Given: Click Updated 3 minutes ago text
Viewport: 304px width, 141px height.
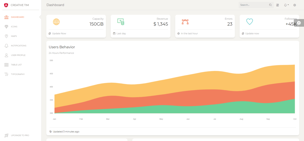Looking at the screenshot, I should (x=66, y=132).
